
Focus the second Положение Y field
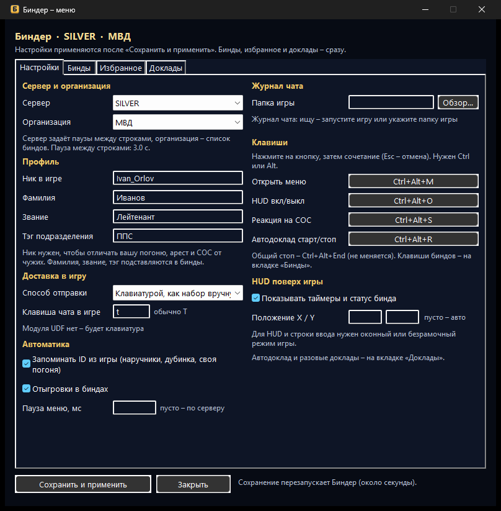tap(402, 317)
